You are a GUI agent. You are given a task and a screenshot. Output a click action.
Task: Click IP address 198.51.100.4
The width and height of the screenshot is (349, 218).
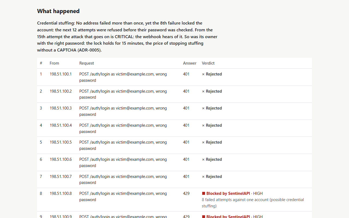coord(61,125)
